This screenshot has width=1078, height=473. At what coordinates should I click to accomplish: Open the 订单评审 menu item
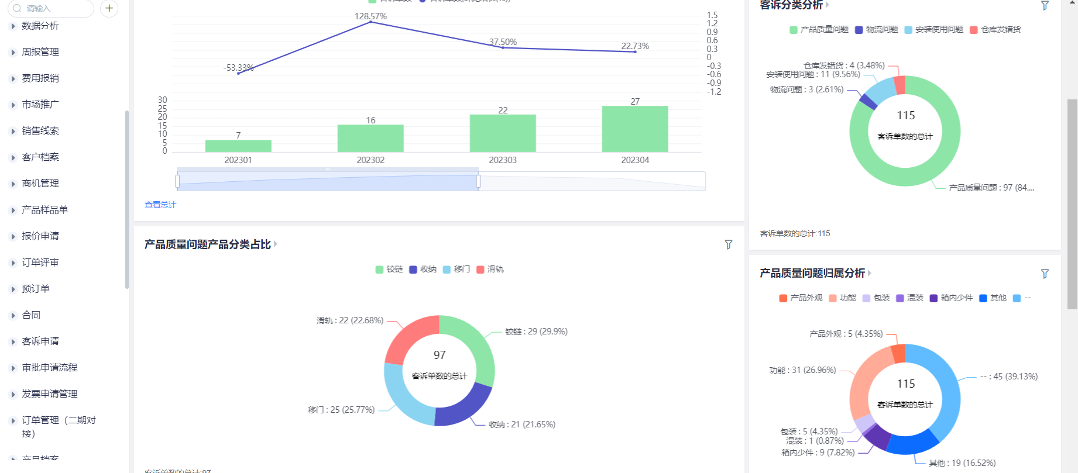[40, 263]
